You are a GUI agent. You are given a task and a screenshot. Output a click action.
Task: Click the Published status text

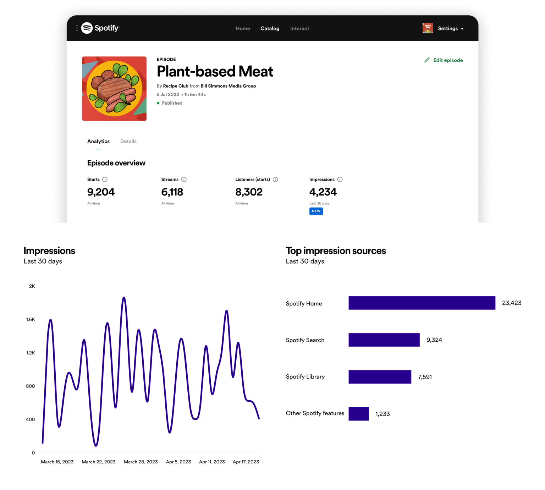pos(172,103)
